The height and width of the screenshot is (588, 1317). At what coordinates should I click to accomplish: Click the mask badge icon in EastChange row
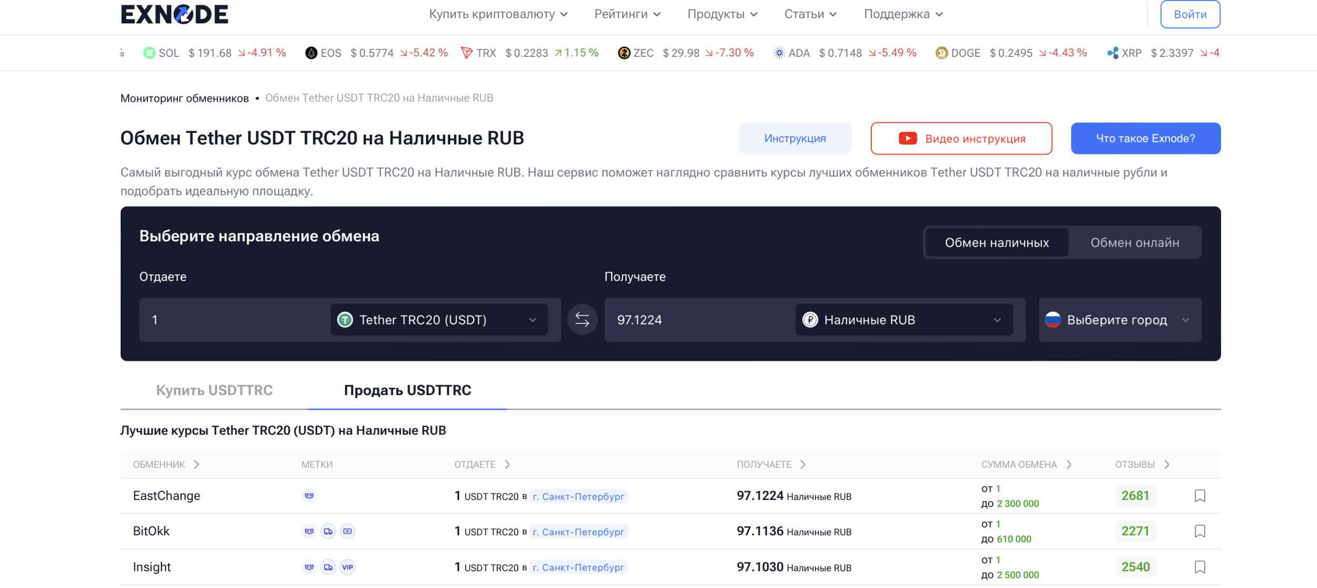pos(309,496)
